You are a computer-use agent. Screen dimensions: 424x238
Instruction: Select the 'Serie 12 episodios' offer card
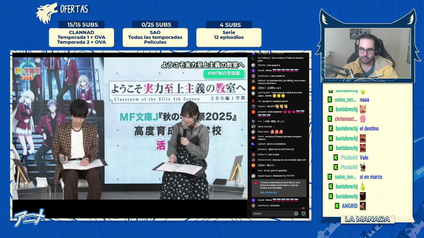(x=229, y=37)
